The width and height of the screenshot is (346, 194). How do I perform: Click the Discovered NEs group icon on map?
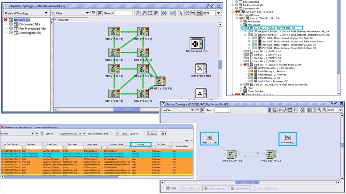click(201, 68)
